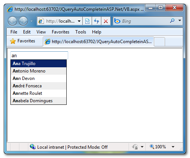Select 'Anabela Domingues' suggestion
This screenshot has width=190, height=158.
coord(38,101)
